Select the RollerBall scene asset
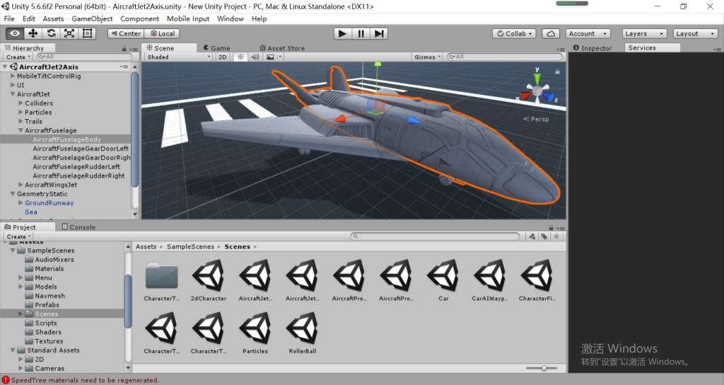This screenshot has width=724, height=385. (x=303, y=333)
